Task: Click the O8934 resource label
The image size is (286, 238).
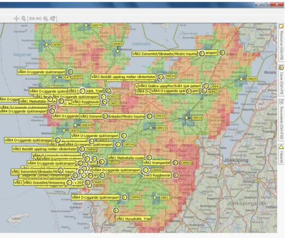Action: tap(129, 144)
